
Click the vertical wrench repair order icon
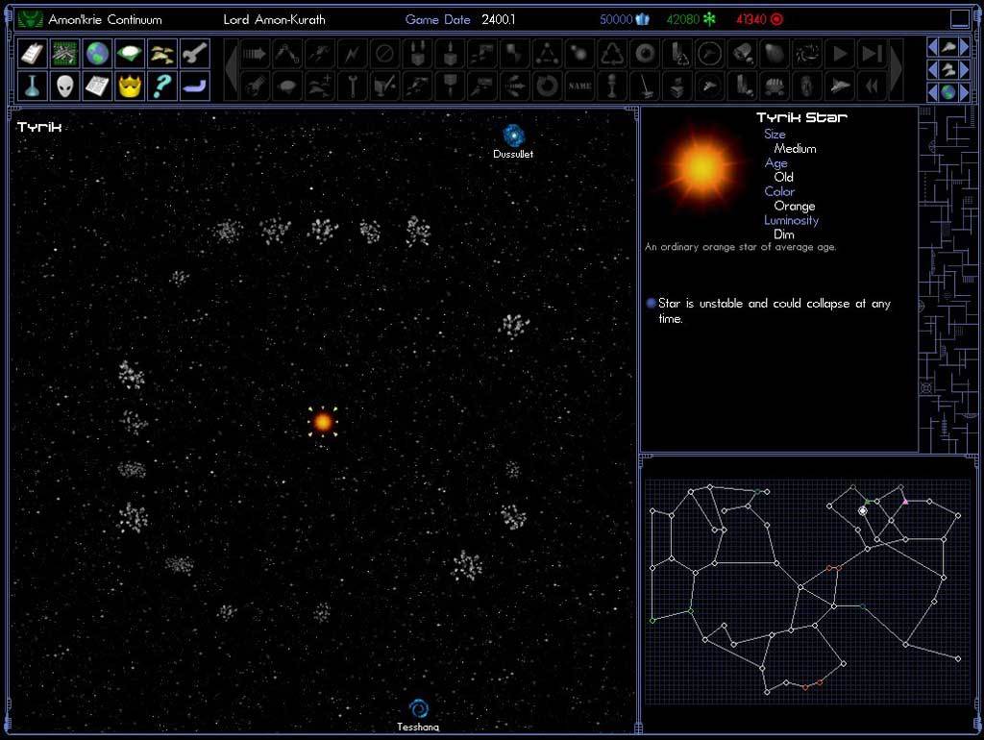(x=352, y=86)
